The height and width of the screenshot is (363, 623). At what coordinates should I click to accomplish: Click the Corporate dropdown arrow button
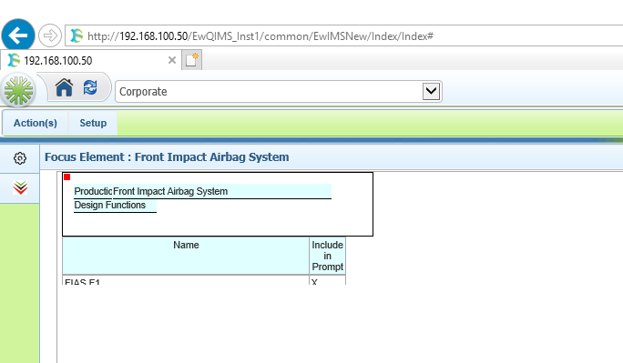[431, 92]
